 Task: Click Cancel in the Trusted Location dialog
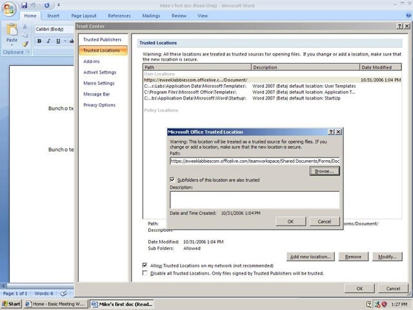(325, 222)
